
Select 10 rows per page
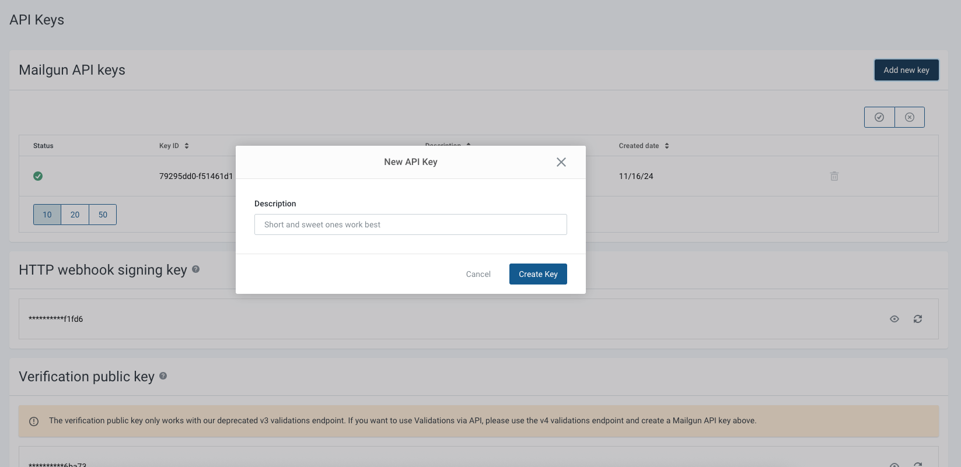click(x=47, y=215)
